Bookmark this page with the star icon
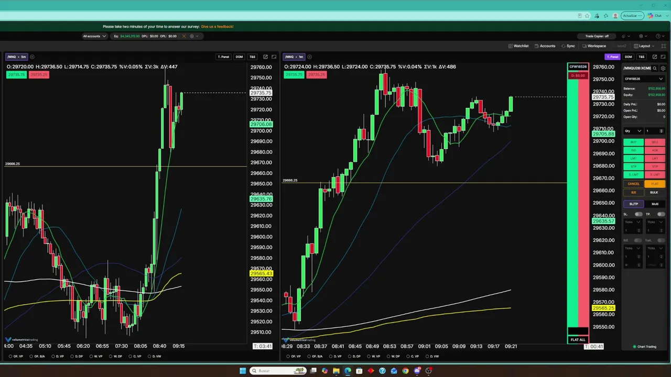Viewport: 671px width, 377px height. 587,16
